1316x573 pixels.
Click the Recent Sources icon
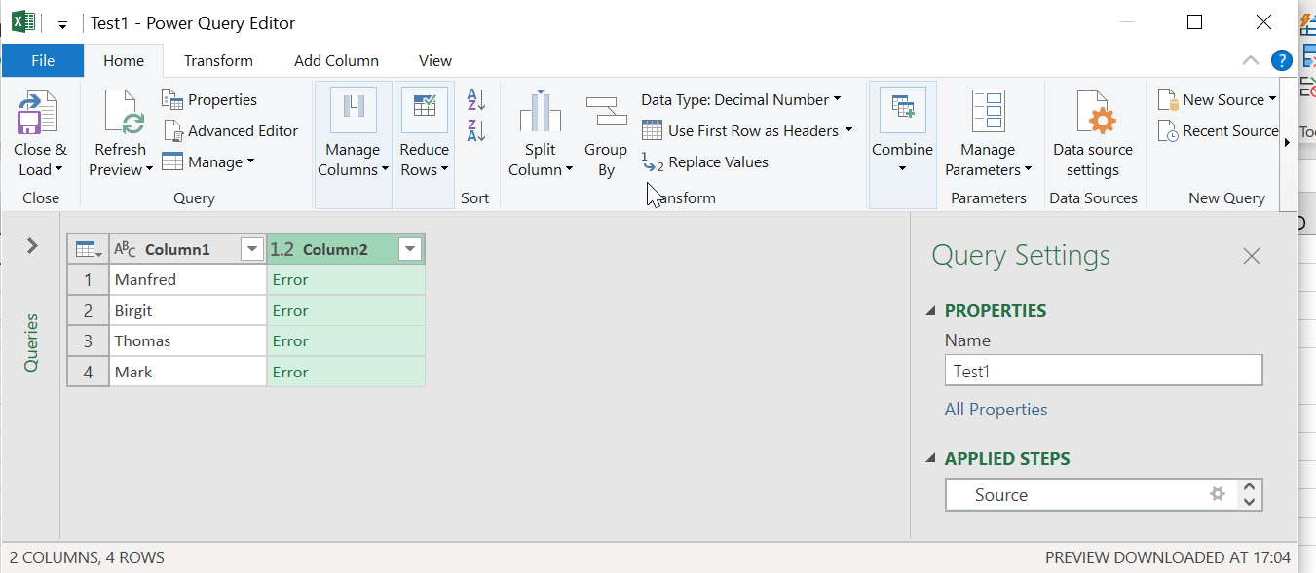point(1168,130)
